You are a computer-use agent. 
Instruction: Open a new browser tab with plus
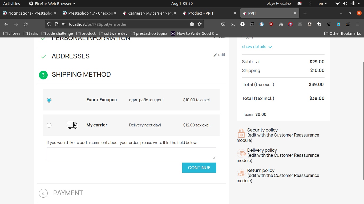click(x=305, y=13)
